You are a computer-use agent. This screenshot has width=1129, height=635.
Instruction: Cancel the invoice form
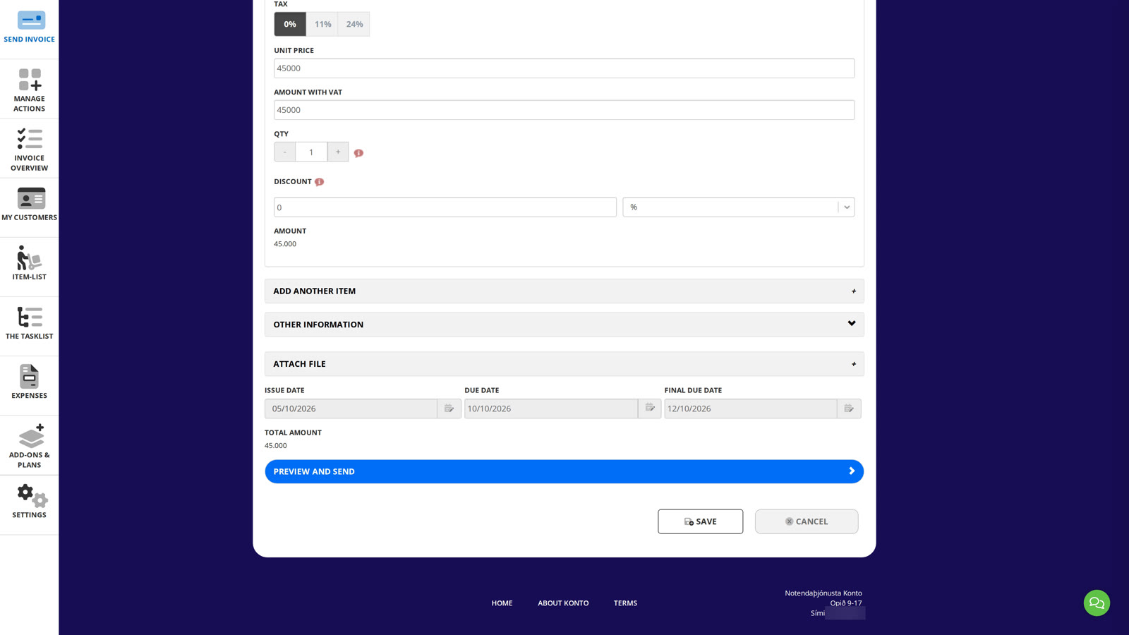point(807,521)
